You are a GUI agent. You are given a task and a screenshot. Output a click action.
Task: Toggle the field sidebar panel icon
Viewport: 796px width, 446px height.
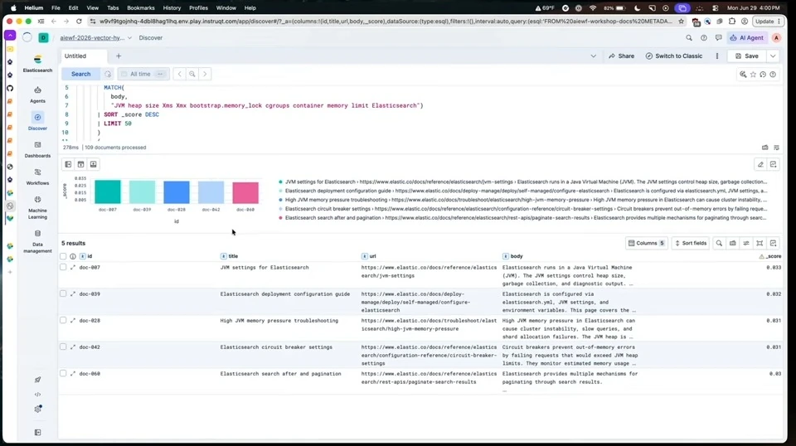[x=68, y=164]
